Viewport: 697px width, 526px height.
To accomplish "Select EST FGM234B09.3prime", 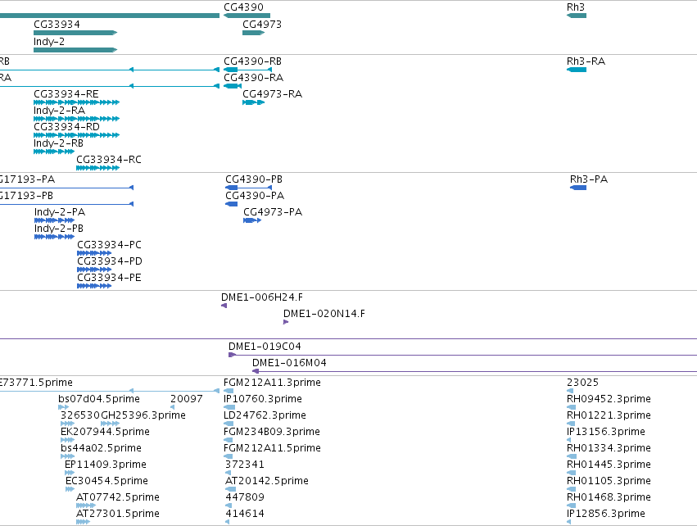I will pos(272,432).
